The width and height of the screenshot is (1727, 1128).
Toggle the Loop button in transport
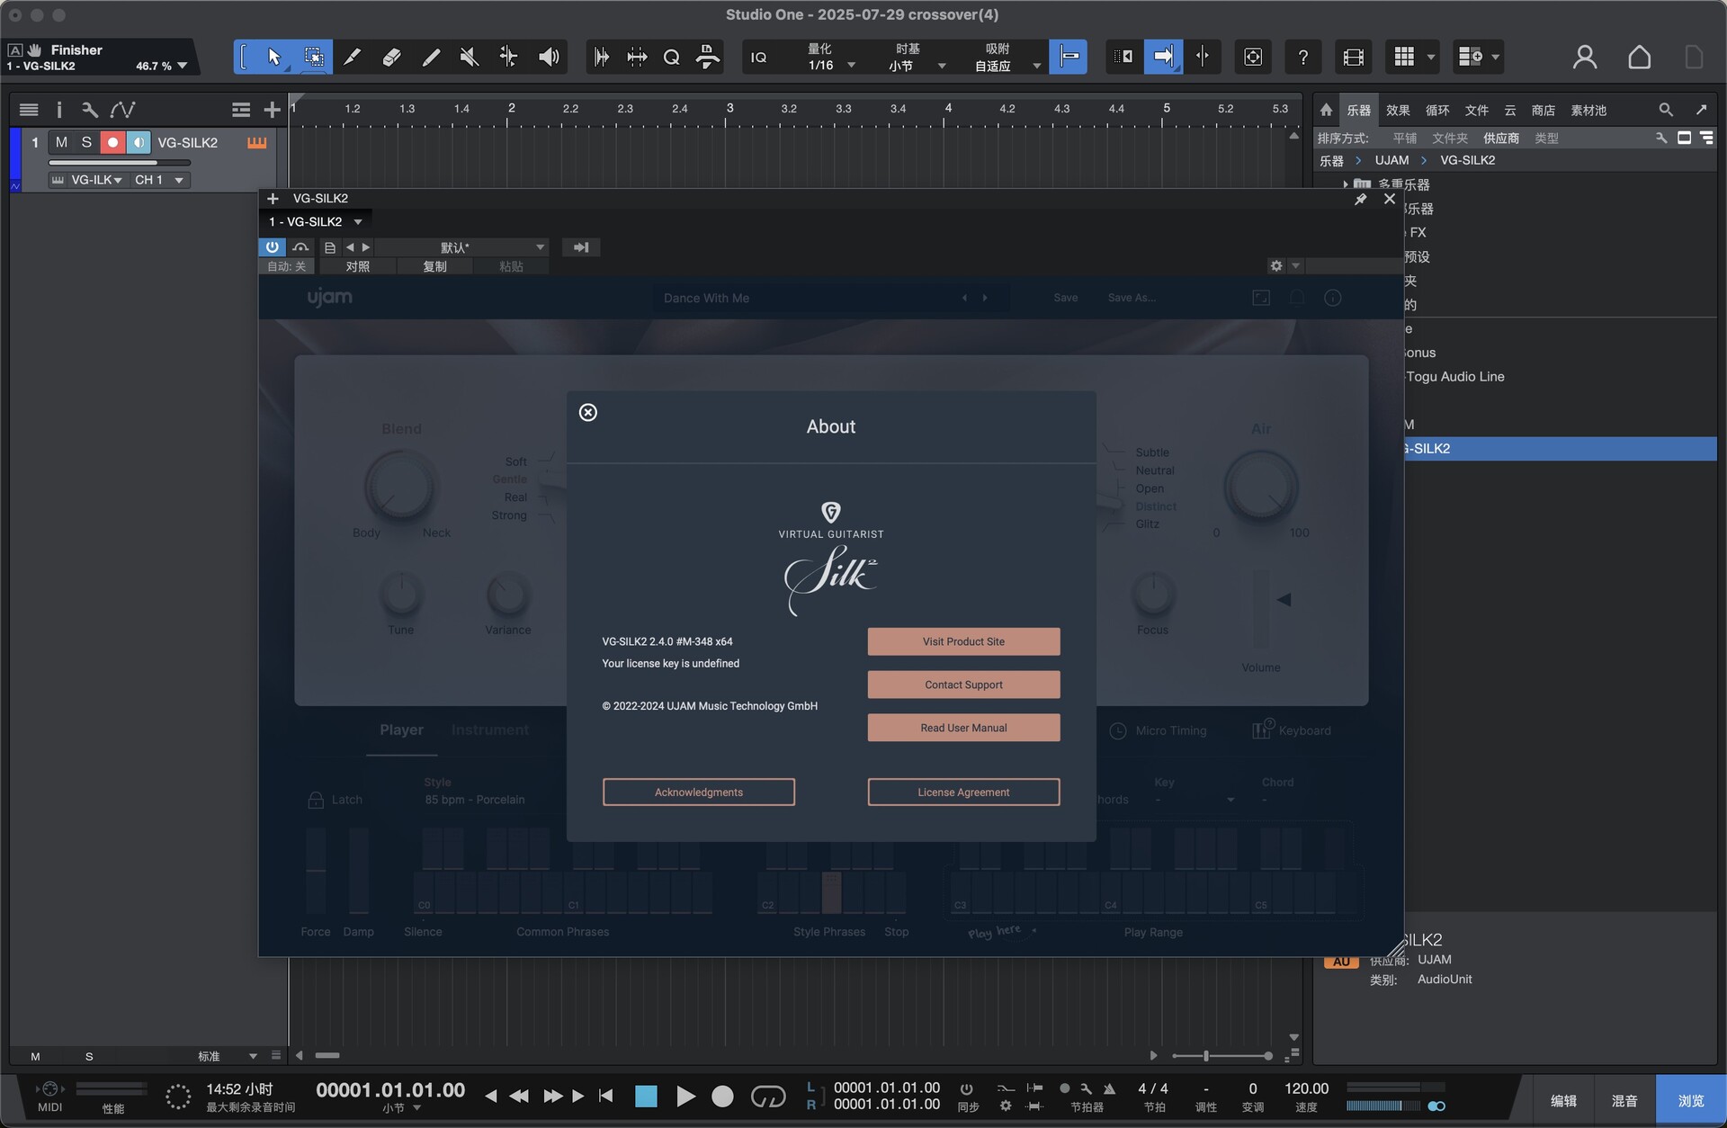coord(767,1097)
